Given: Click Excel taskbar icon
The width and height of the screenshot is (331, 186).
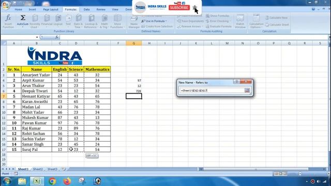Looking at the screenshot, I should [x=37, y=181].
